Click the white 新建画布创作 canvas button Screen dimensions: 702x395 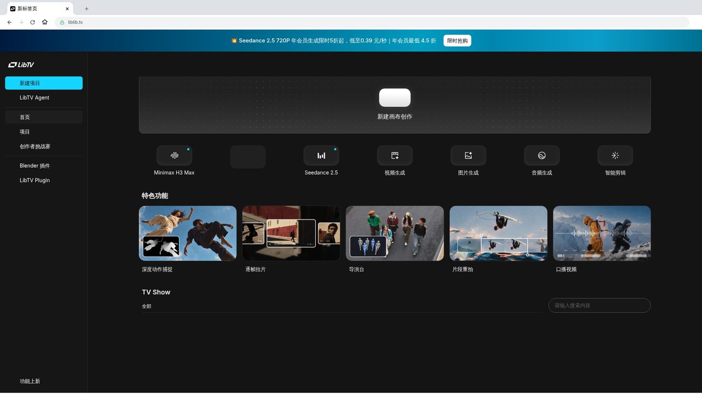tap(395, 98)
